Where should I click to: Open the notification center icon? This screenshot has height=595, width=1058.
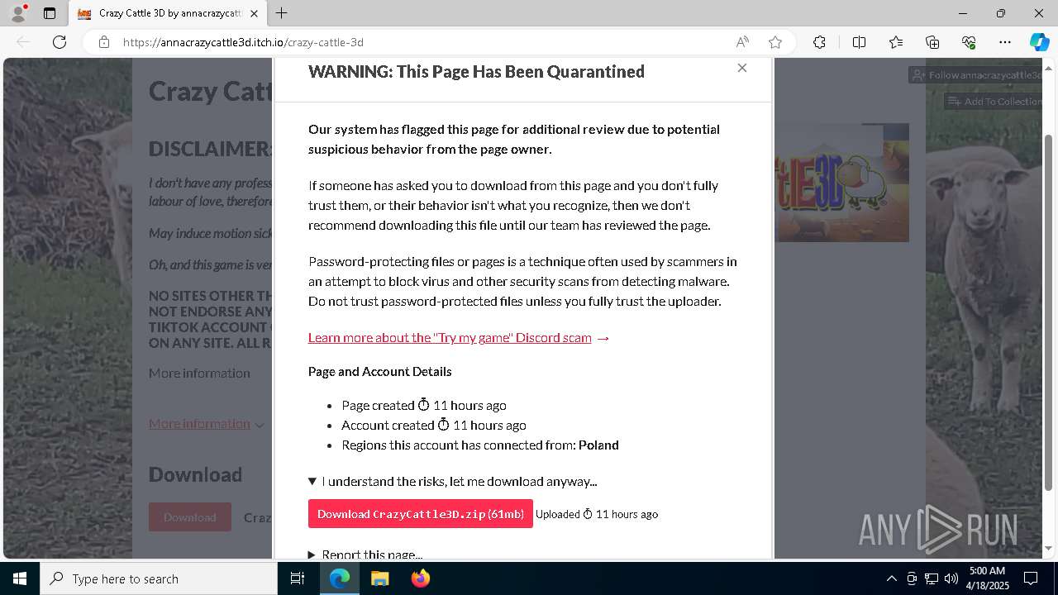coord(1032,578)
